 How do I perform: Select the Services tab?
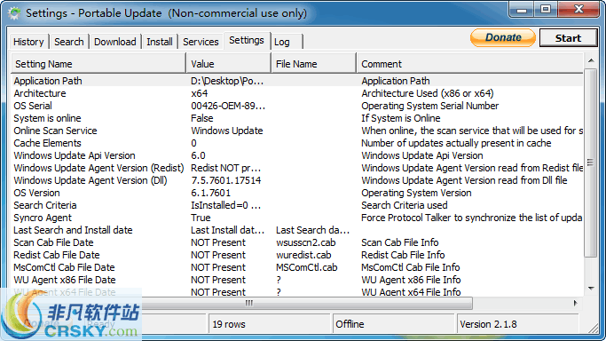201,42
